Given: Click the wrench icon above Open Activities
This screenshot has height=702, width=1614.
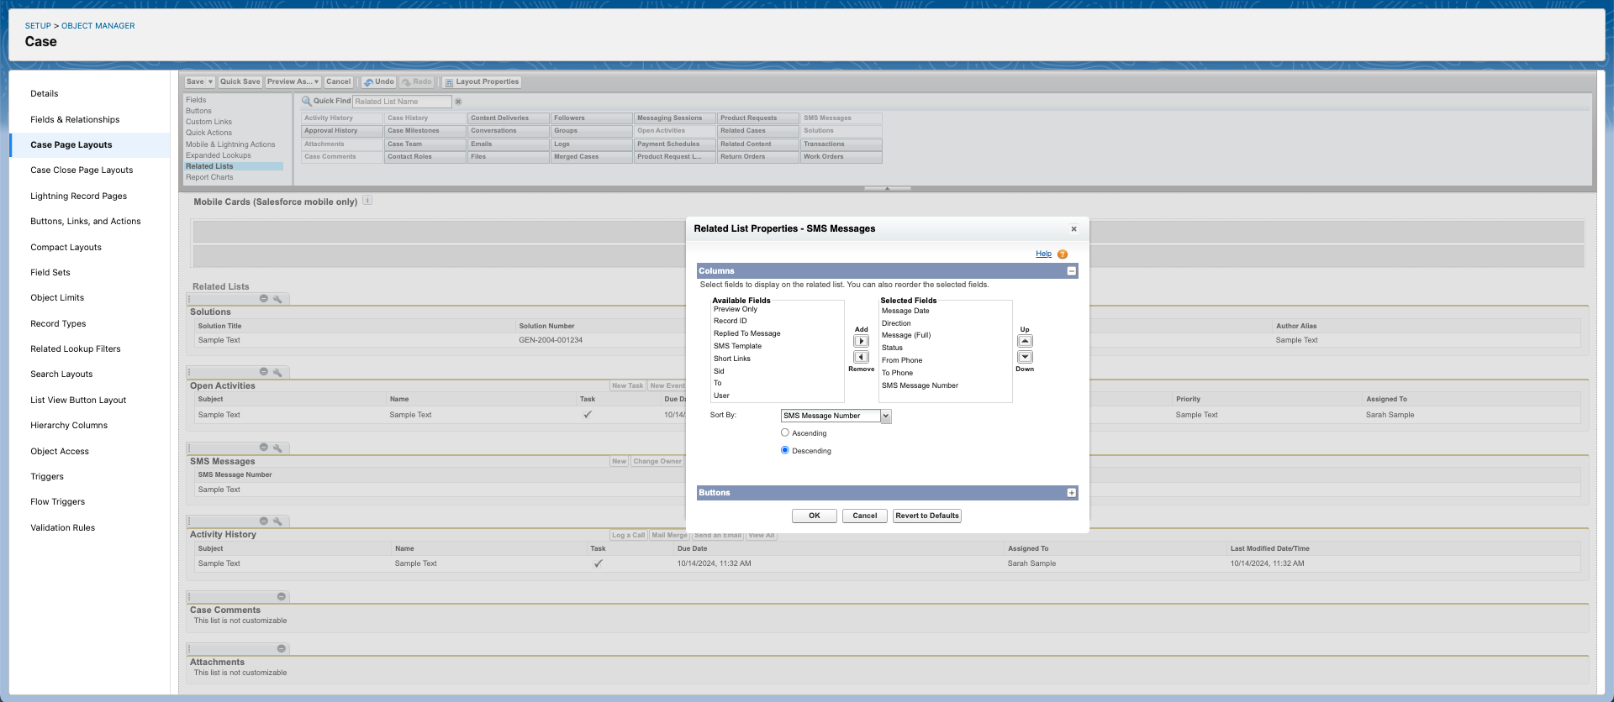Looking at the screenshot, I should pos(277,372).
